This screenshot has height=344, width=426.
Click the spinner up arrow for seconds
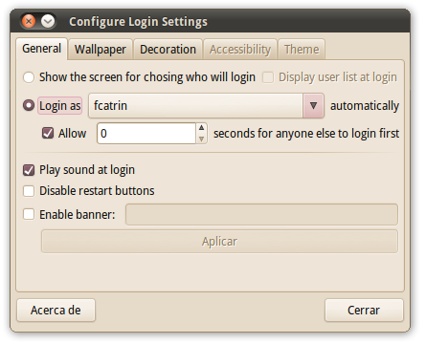(x=201, y=128)
